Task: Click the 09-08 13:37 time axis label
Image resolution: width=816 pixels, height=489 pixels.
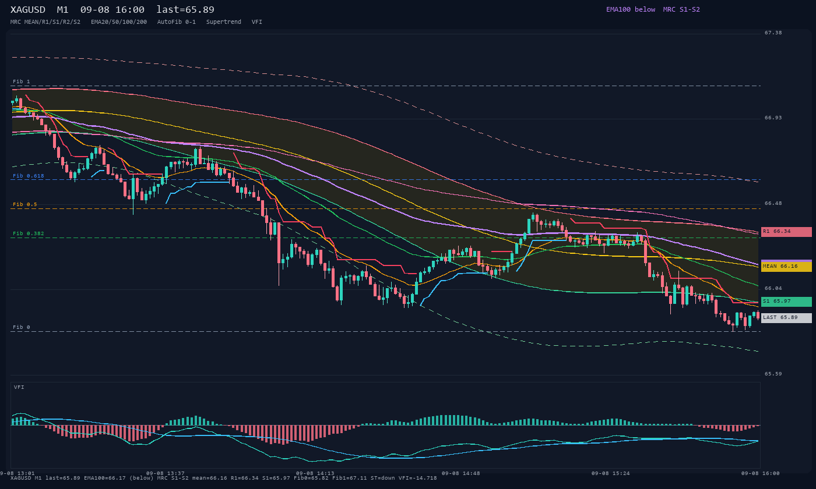Action: tap(166, 473)
